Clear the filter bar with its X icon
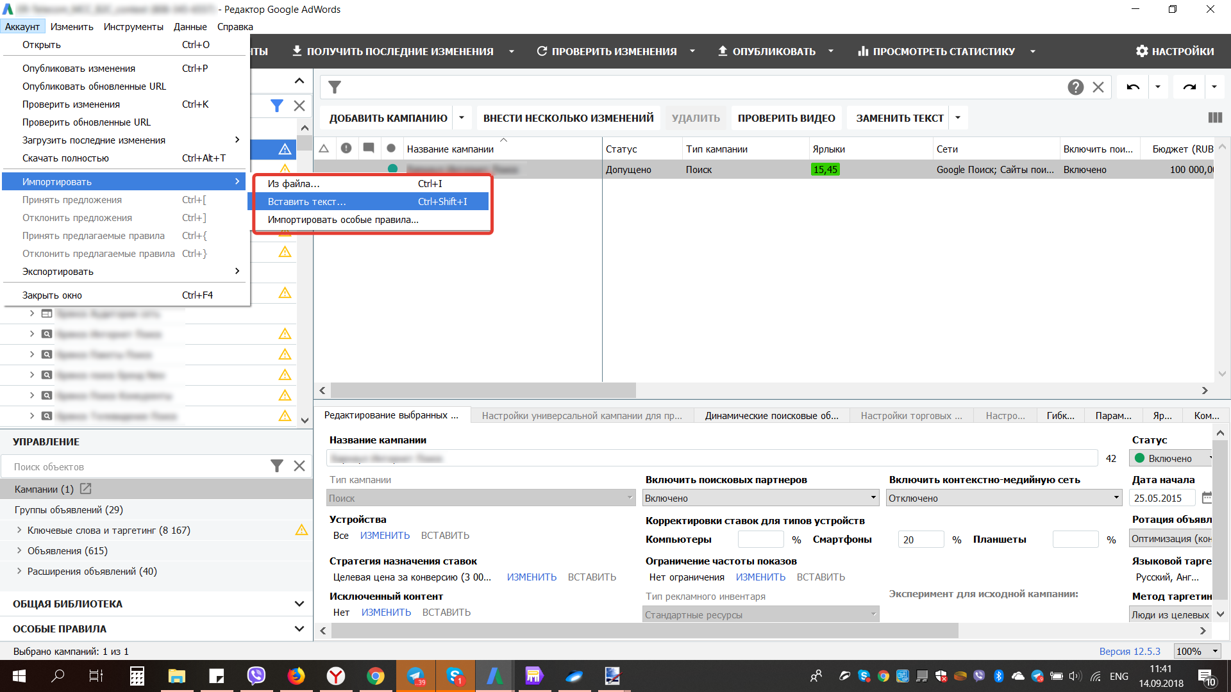Image resolution: width=1231 pixels, height=692 pixels. (x=1098, y=87)
